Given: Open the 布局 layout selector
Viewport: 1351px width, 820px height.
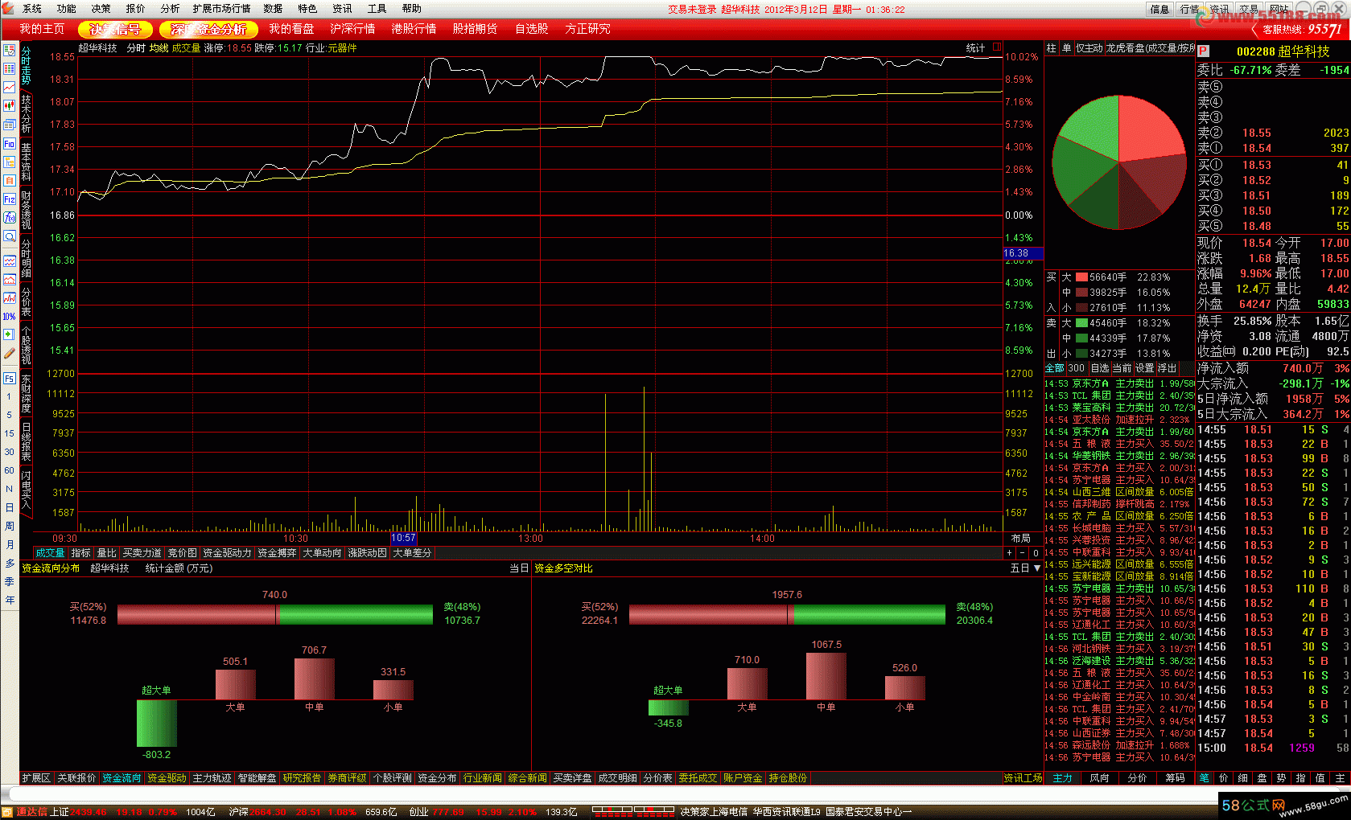Looking at the screenshot, I should click(1021, 539).
